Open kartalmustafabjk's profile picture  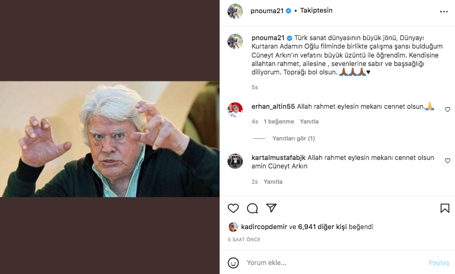pyautogui.click(x=235, y=161)
